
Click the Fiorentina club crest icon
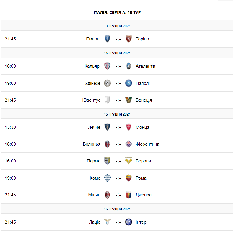(x=129, y=144)
